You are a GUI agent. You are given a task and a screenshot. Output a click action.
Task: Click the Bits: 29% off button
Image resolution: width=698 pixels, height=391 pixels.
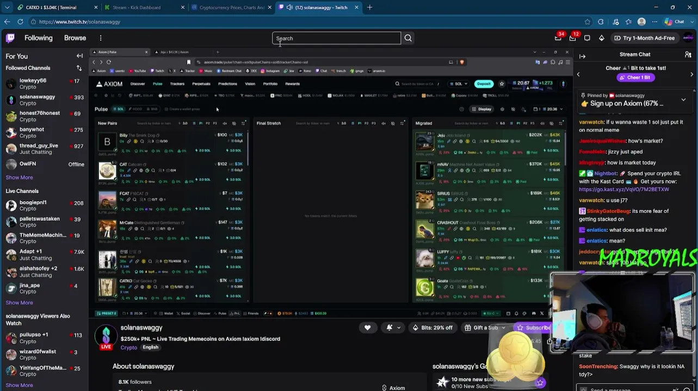(x=433, y=327)
